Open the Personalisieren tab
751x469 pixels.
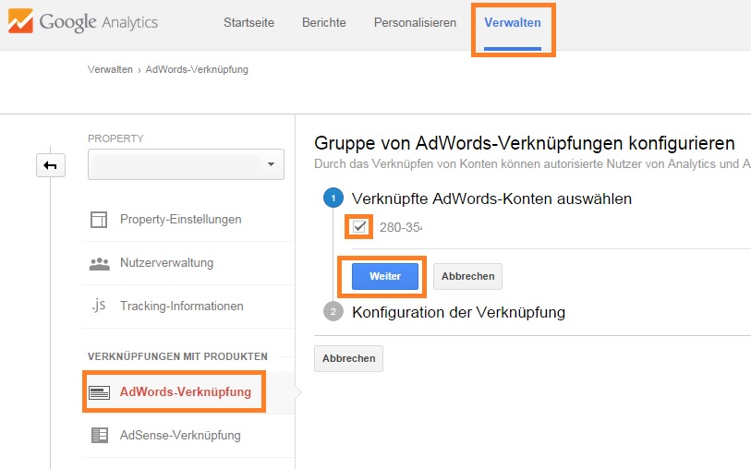point(415,22)
